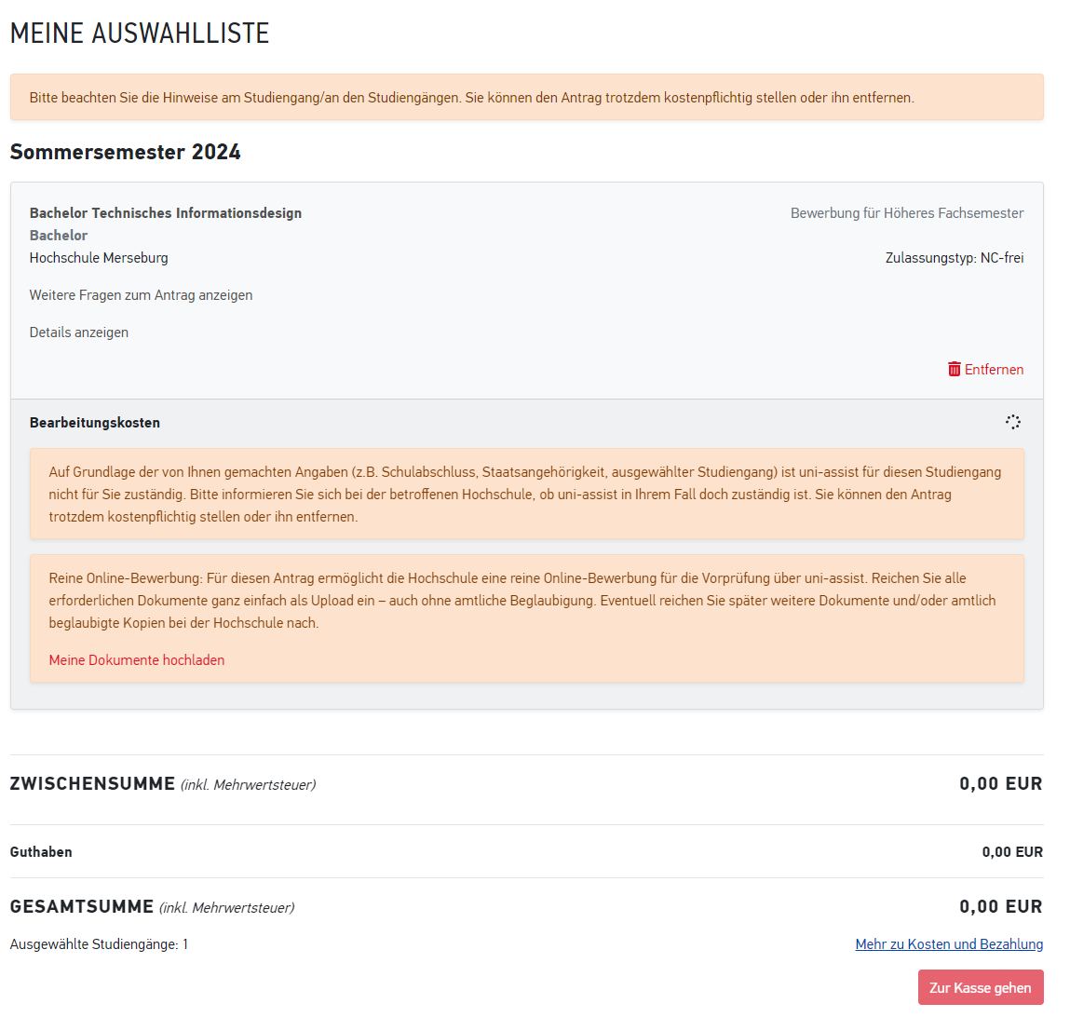Click the Bearbeitungskosten section heading

point(95,423)
